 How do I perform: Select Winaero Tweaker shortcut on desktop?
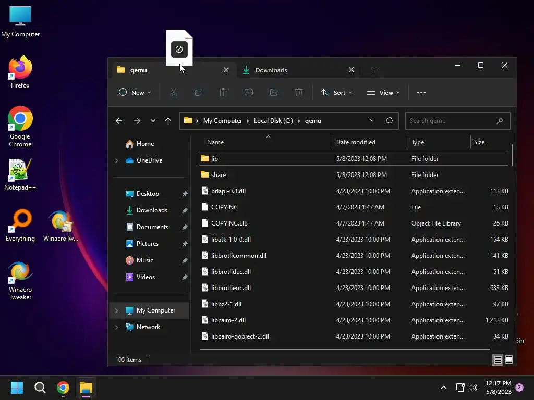coord(20,281)
